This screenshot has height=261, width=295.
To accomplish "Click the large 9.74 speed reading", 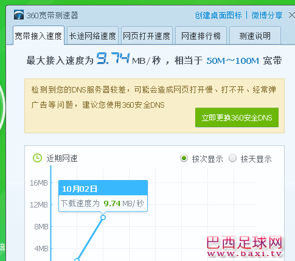I will pos(113,58).
